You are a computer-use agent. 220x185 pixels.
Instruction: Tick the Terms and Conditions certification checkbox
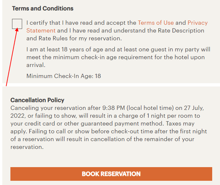point(17,24)
